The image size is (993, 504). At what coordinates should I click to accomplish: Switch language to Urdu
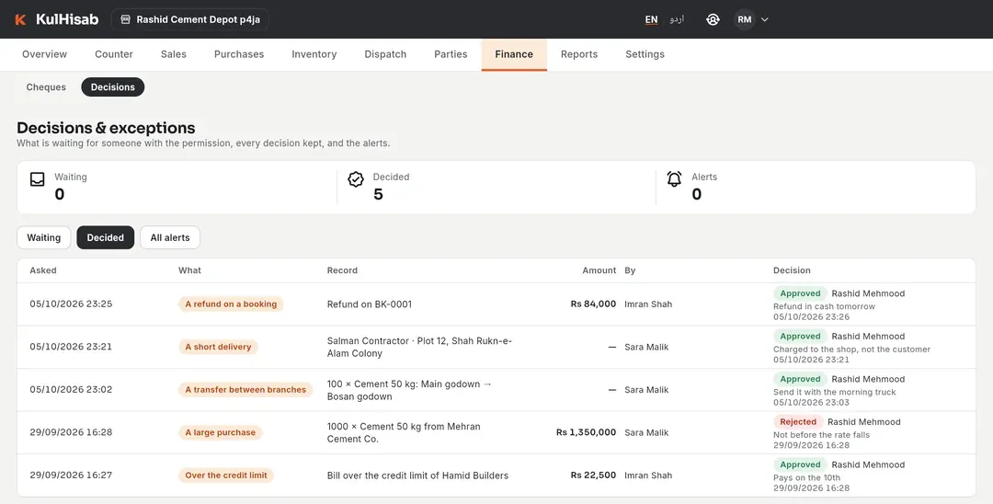pos(677,19)
